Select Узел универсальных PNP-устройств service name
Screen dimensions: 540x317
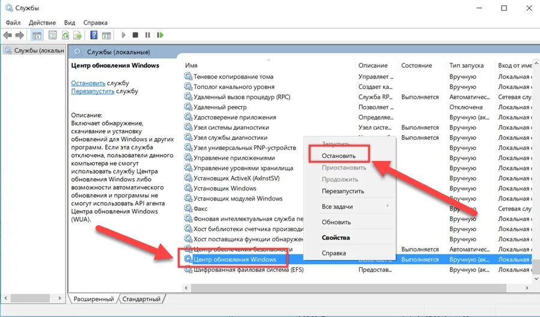pyautogui.click(x=244, y=148)
